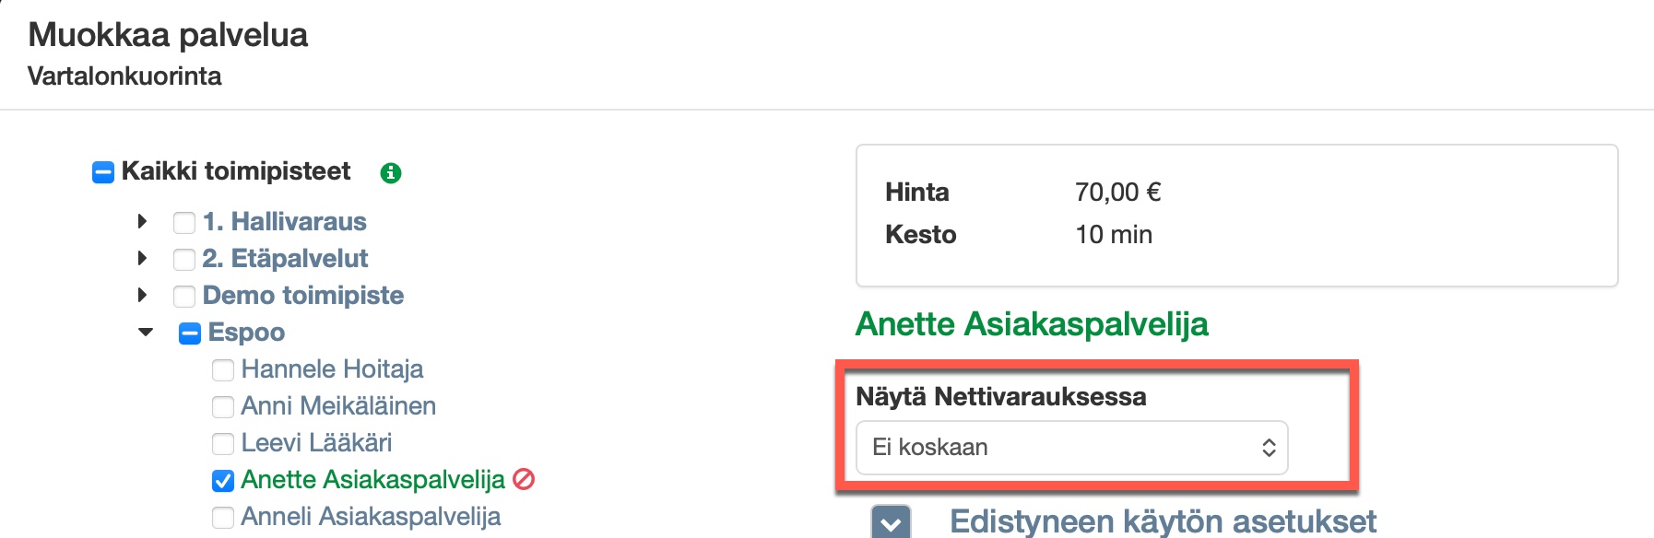
Task: Select Leevi Lääkäri in the tree
Action: pyautogui.click(x=316, y=443)
